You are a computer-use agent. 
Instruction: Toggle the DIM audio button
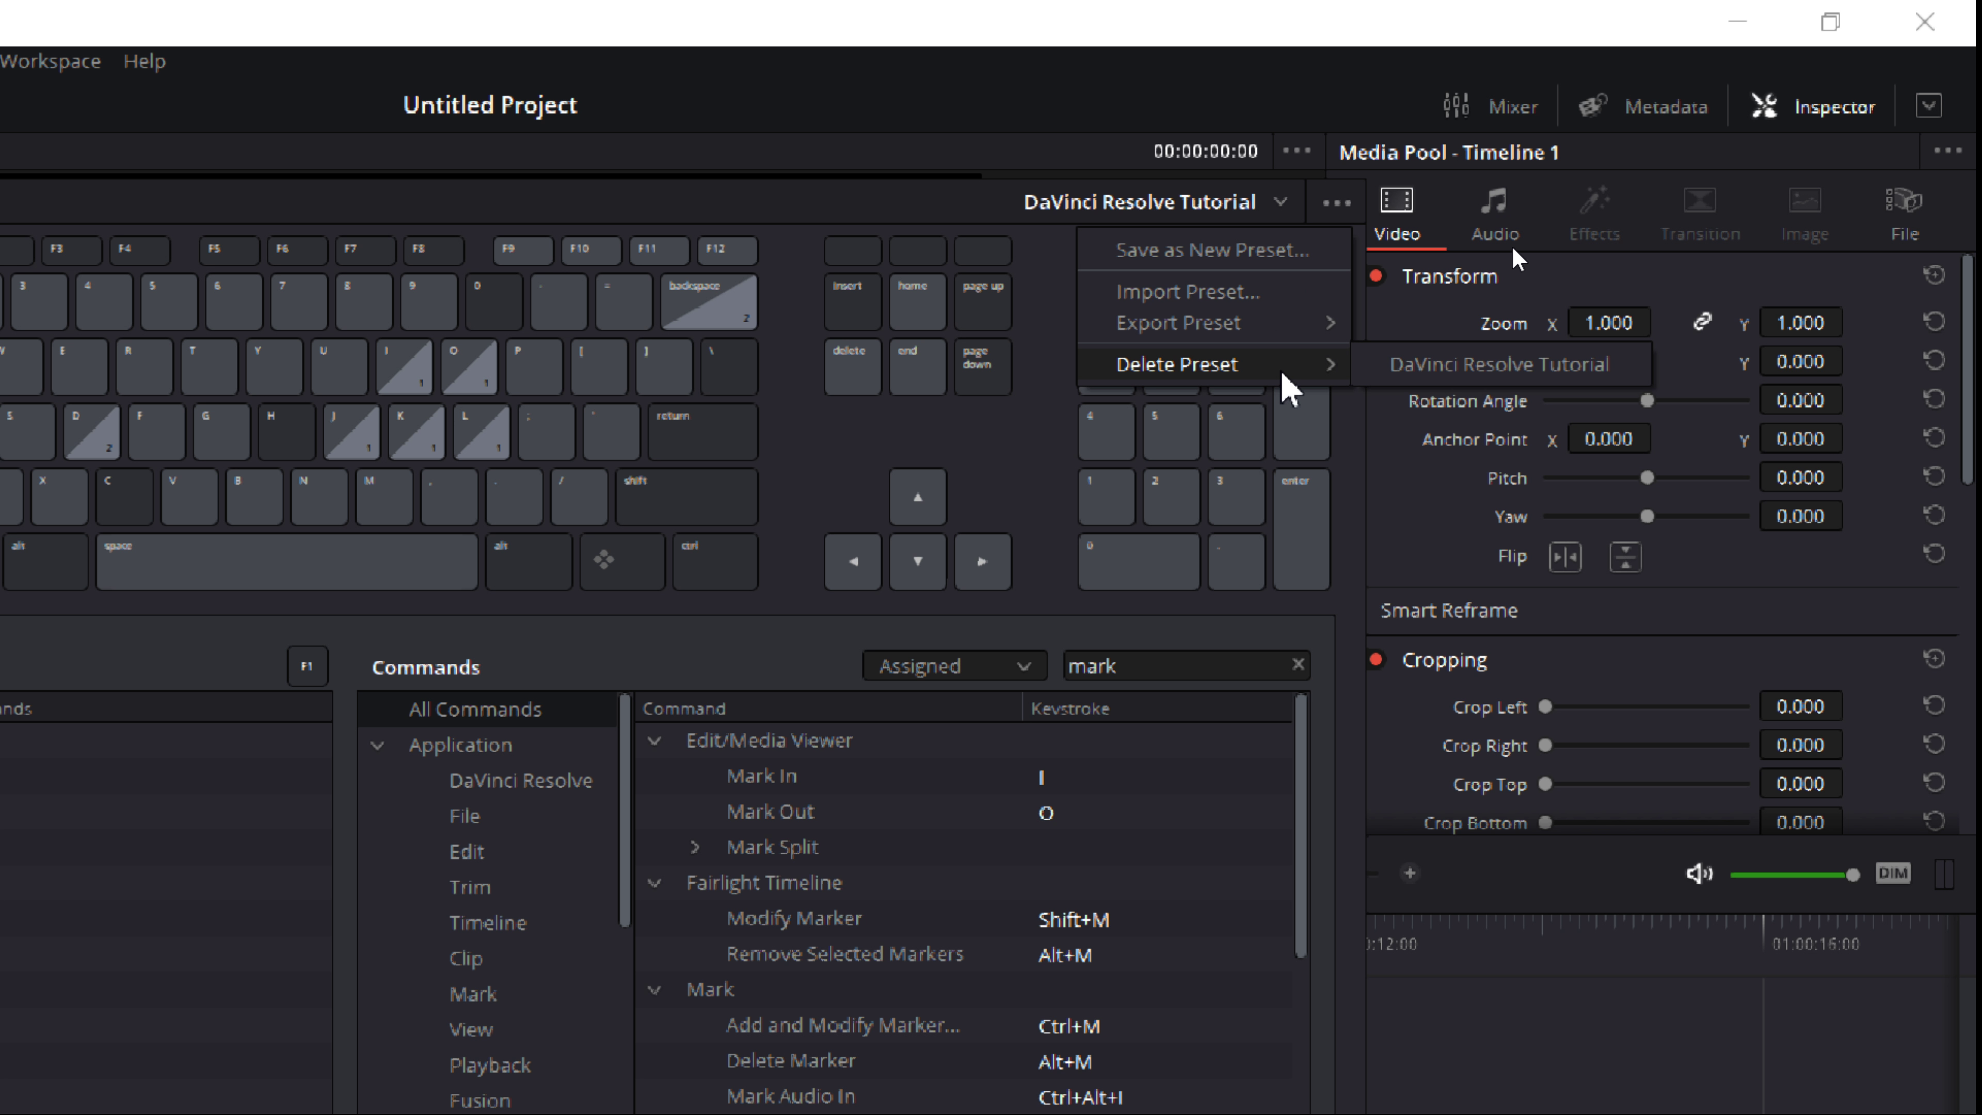(1893, 872)
